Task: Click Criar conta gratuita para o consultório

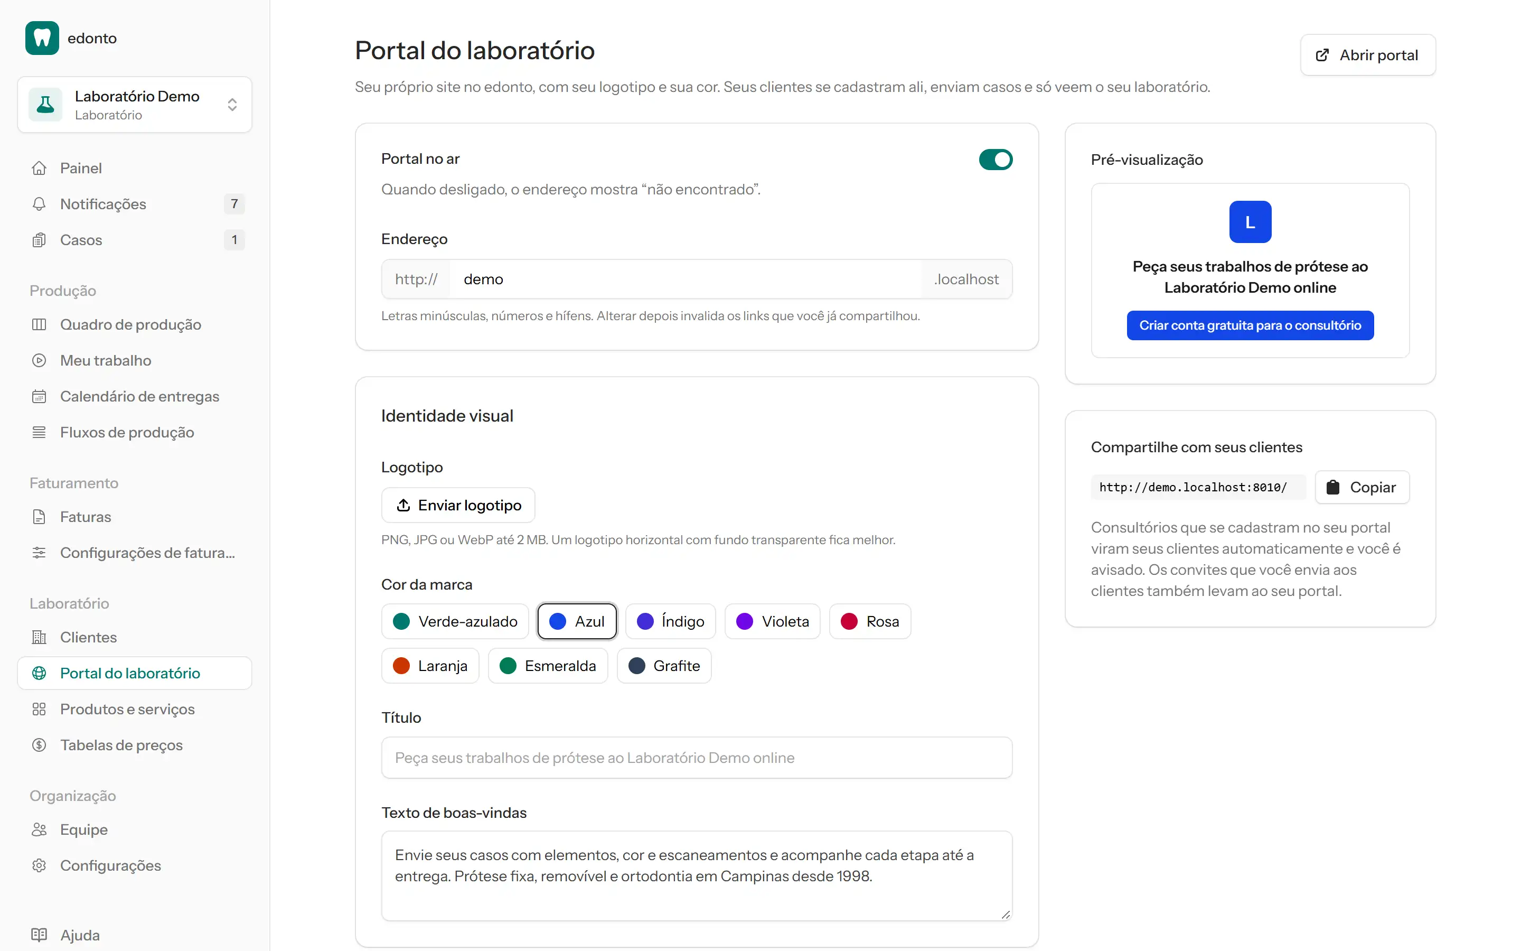Action: tap(1250, 325)
